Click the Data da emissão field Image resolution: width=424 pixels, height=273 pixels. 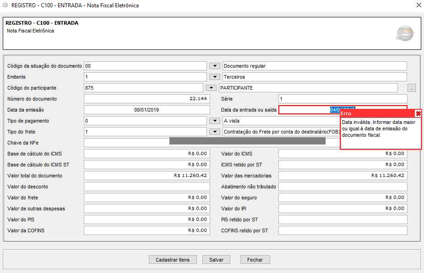point(147,110)
